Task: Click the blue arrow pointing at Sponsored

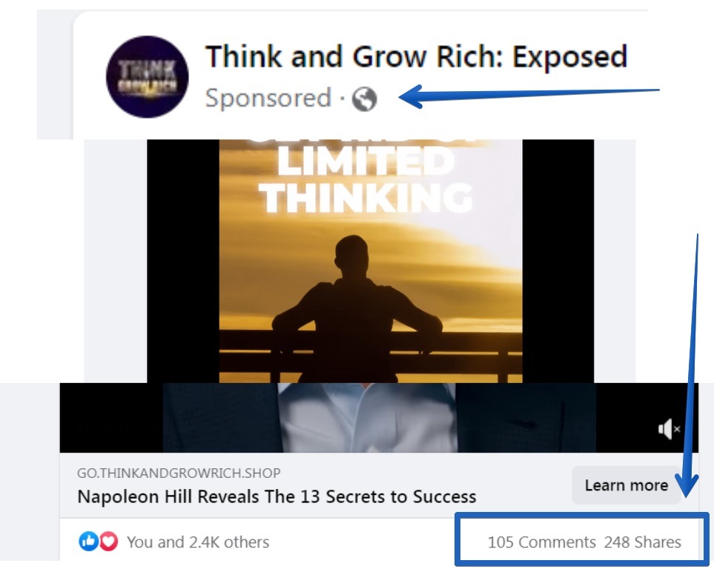Action: (x=528, y=96)
